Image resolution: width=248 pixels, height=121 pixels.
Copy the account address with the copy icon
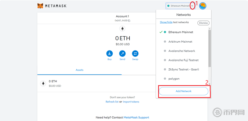pos(129,21)
